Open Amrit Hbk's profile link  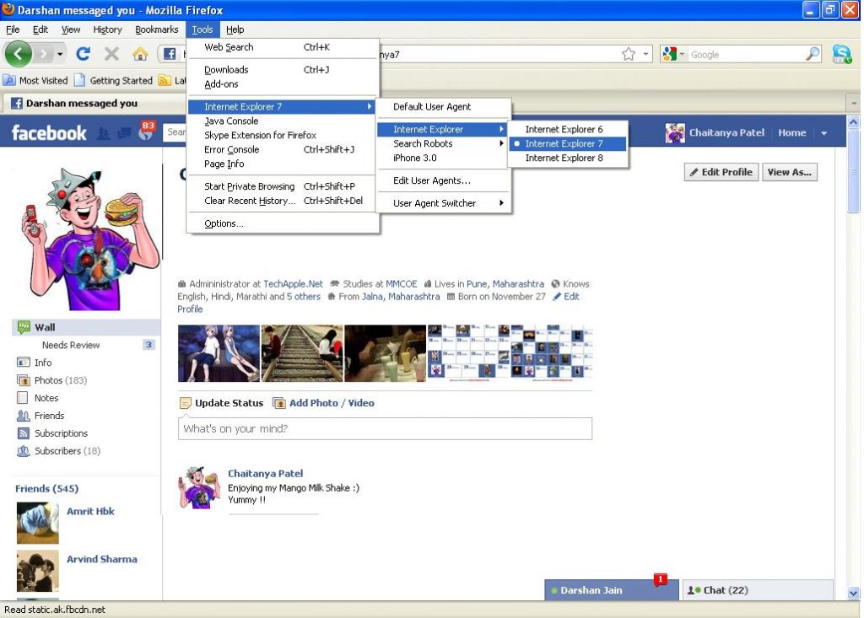(90, 512)
